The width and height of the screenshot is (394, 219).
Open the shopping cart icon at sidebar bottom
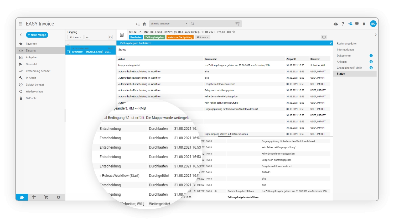click(46, 197)
